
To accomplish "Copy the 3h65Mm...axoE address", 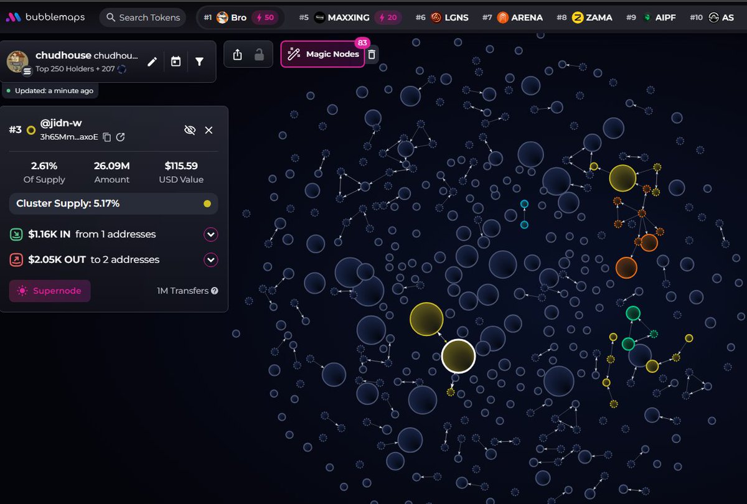I will [x=107, y=137].
